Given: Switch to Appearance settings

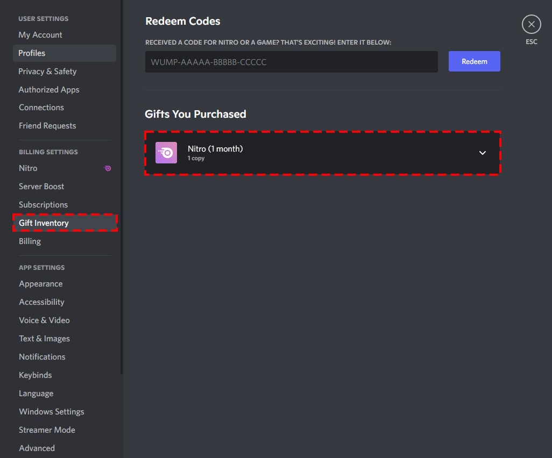Looking at the screenshot, I should (x=41, y=284).
